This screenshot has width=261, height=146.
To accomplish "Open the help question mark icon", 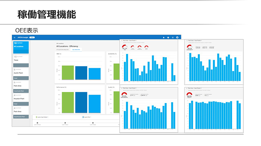I will [x=168, y=37].
